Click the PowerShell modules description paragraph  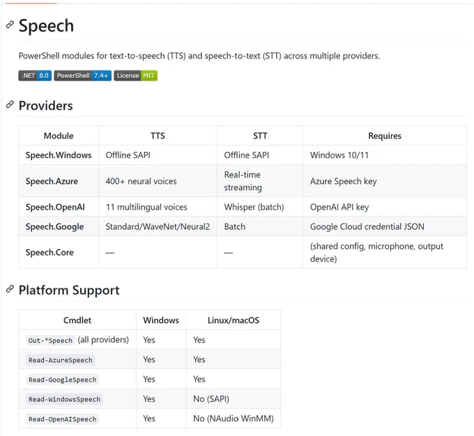pyautogui.click(x=199, y=56)
